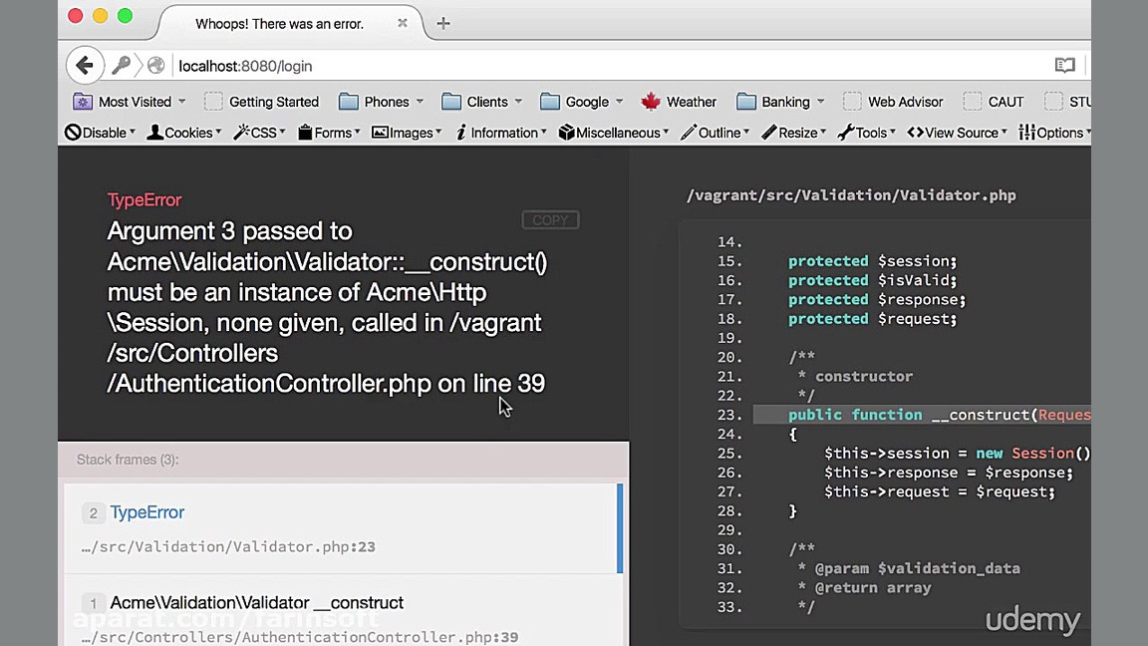Expand the CSS dropdown menu

(x=283, y=133)
